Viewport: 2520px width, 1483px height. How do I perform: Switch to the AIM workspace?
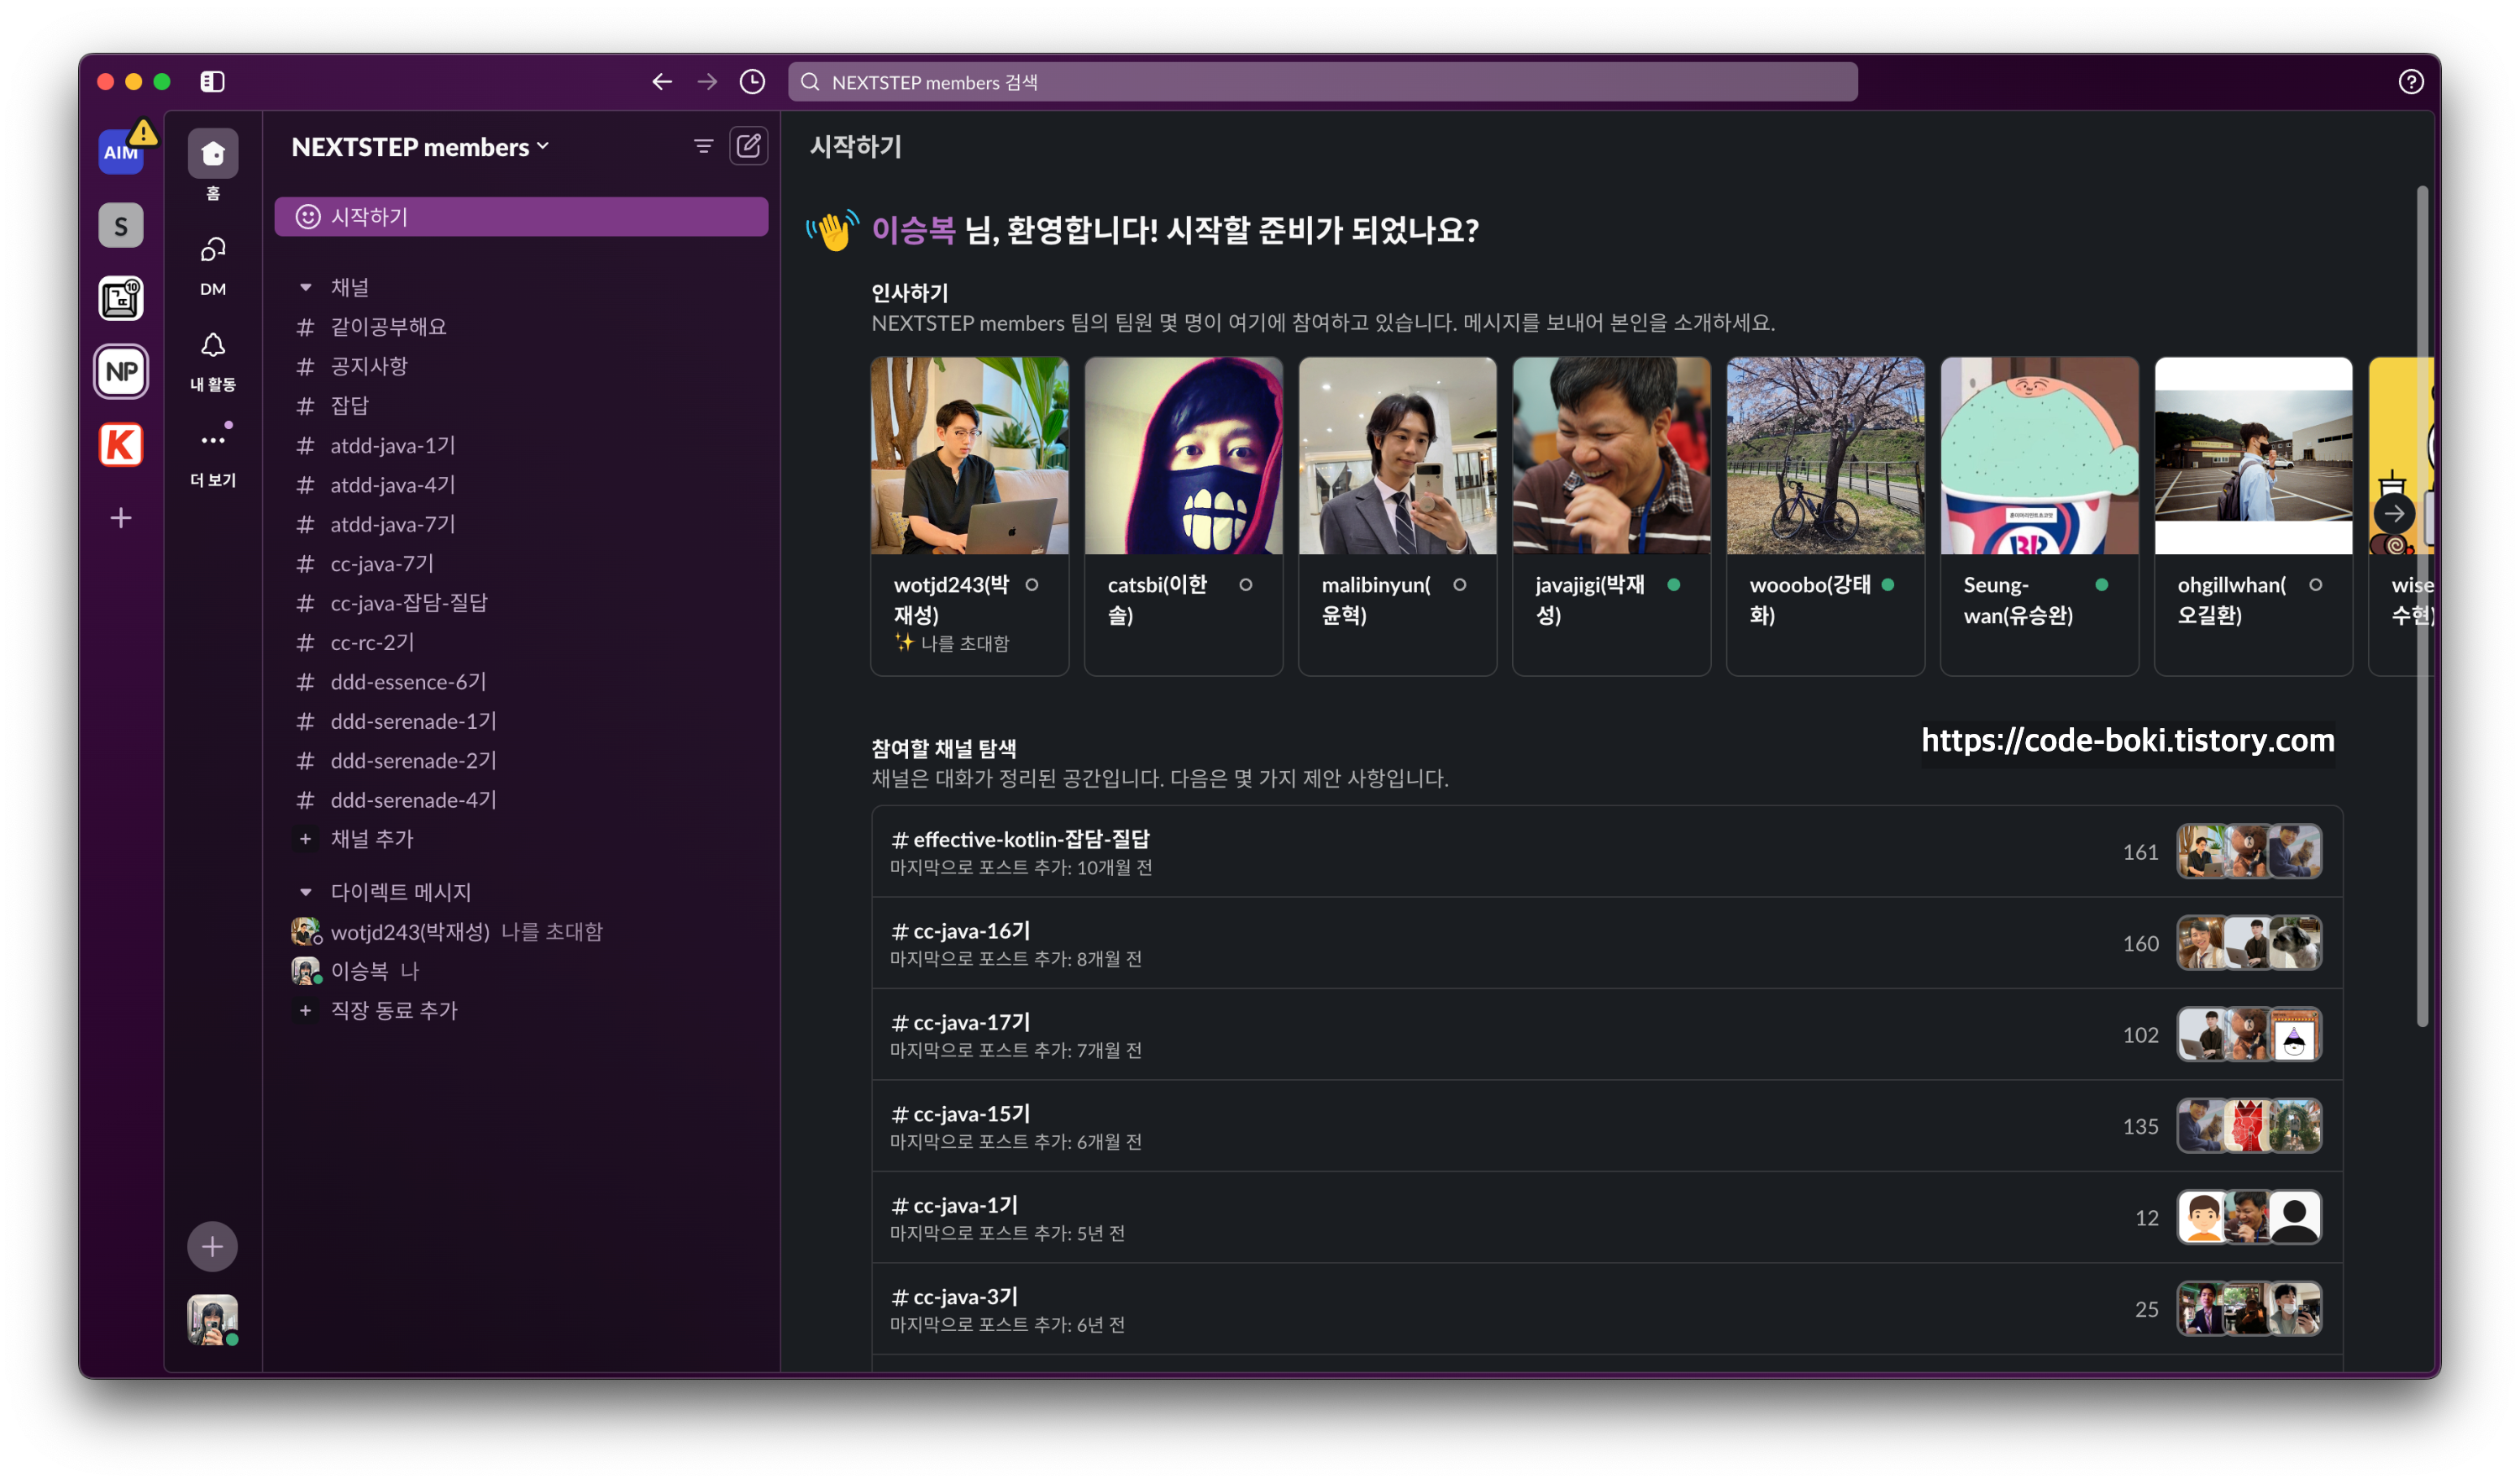(121, 152)
